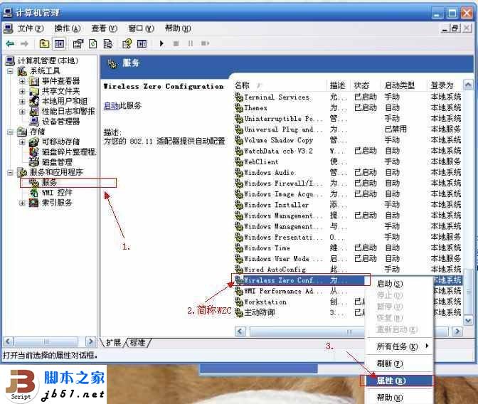
Task: Select the Device Manager (设备管理器) tree icon
Action: click(x=34, y=122)
